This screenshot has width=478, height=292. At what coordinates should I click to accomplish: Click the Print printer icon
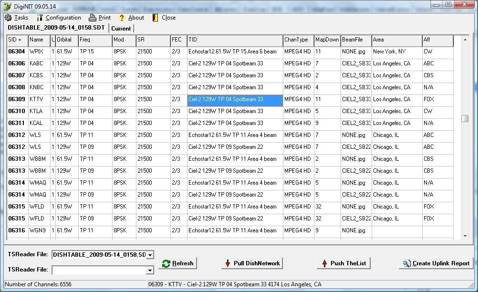[x=93, y=18]
